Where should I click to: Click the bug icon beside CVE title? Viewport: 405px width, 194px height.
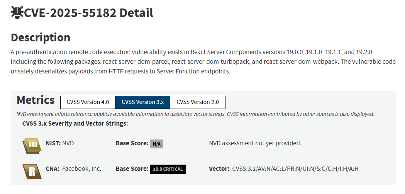pos(17,12)
